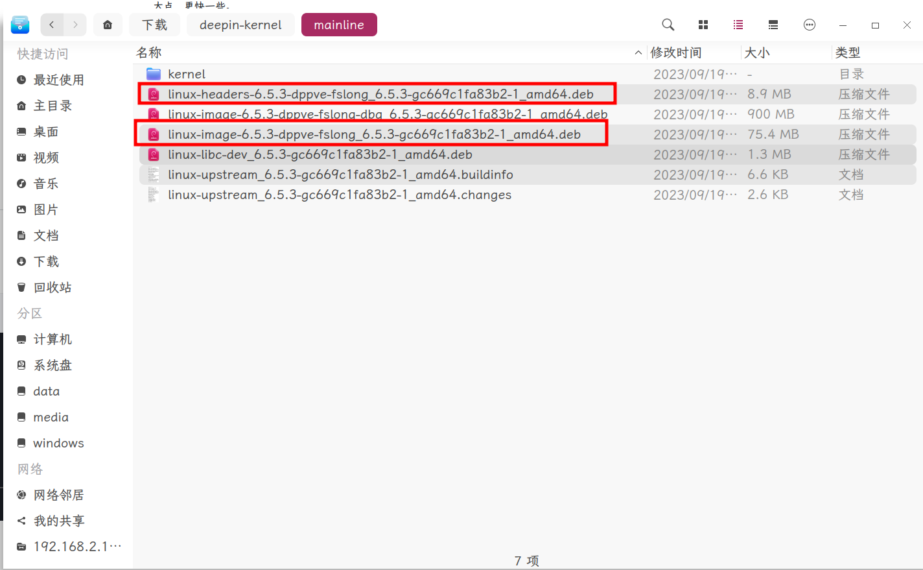The image size is (923, 570).
Task: Open the search magnifier icon
Action: [668, 25]
